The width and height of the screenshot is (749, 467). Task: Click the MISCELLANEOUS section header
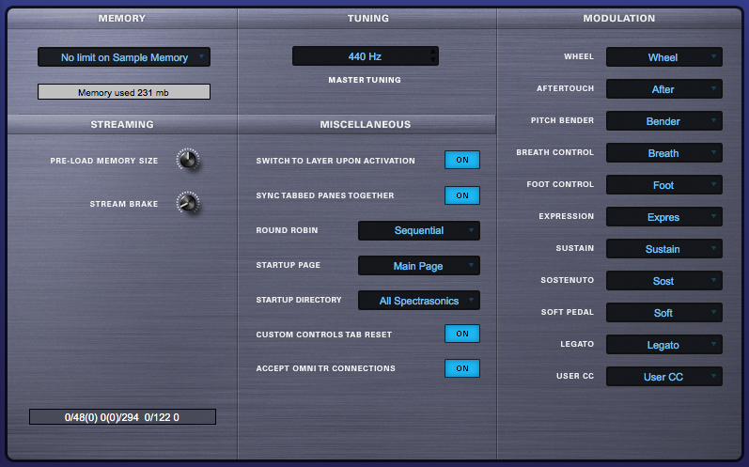[x=366, y=124]
